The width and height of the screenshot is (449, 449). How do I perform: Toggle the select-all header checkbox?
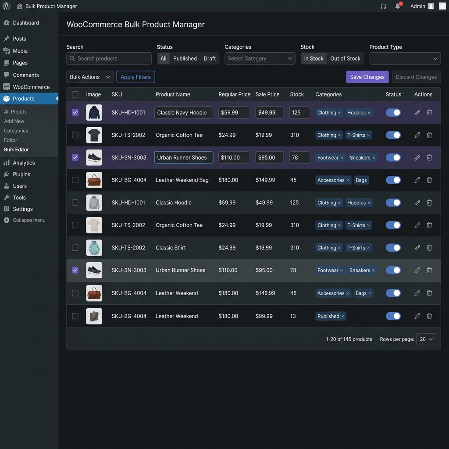click(x=75, y=94)
